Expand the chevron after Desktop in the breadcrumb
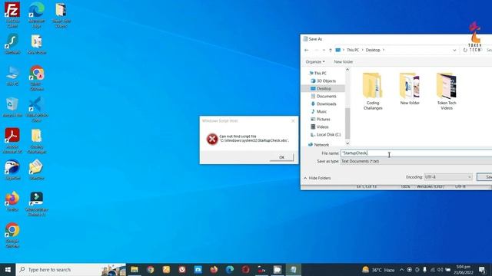 point(384,50)
